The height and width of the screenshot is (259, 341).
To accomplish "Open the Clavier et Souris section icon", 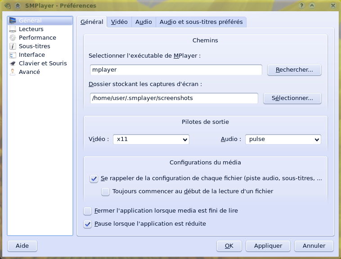I will pos(13,64).
